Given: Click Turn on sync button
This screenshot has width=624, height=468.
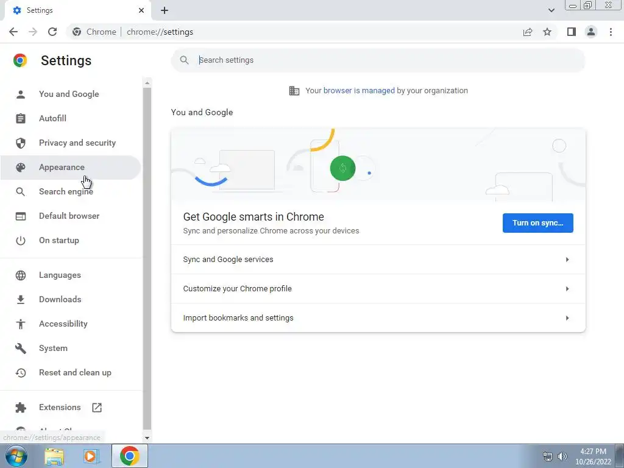Looking at the screenshot, I should (537, 223).
